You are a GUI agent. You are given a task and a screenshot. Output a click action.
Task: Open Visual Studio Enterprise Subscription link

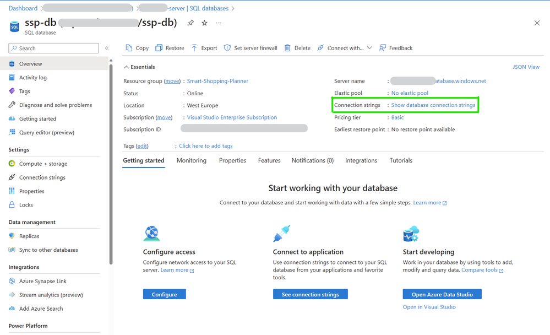[232, 117]
